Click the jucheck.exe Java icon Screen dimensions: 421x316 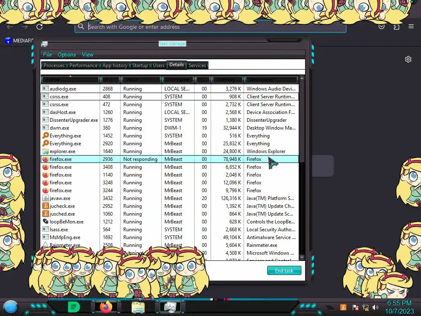click(46, 206)
